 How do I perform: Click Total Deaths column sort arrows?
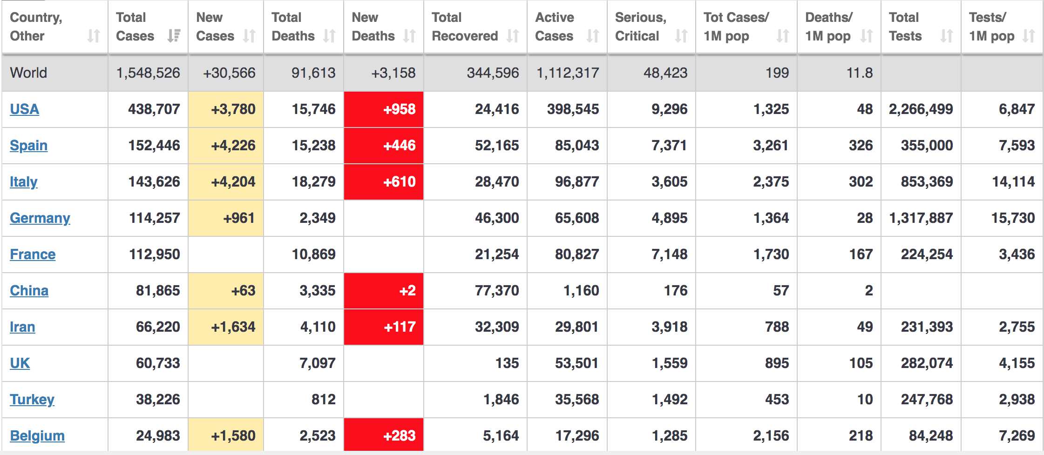(330, 36)
